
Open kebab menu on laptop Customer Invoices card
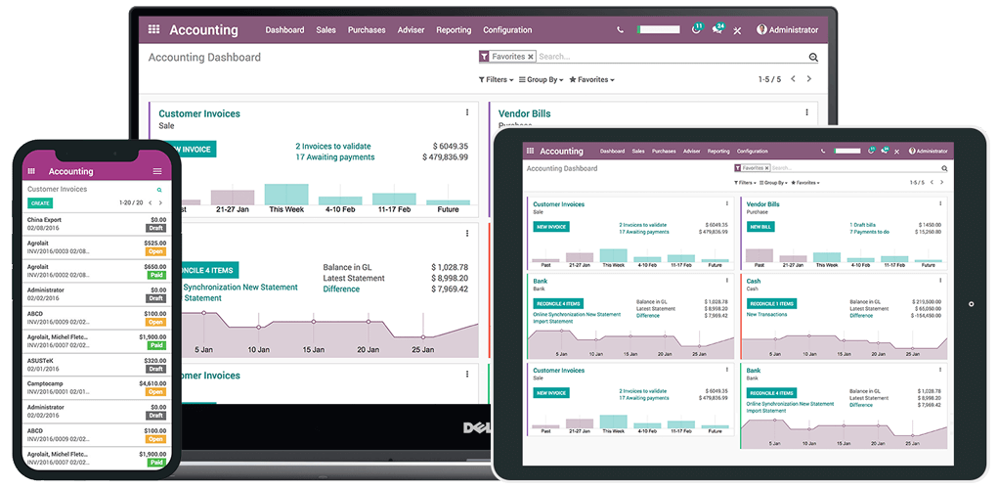pyautogui.click(x=467, y=113)
